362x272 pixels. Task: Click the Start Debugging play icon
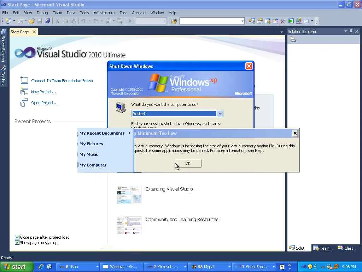coord(130,21)
